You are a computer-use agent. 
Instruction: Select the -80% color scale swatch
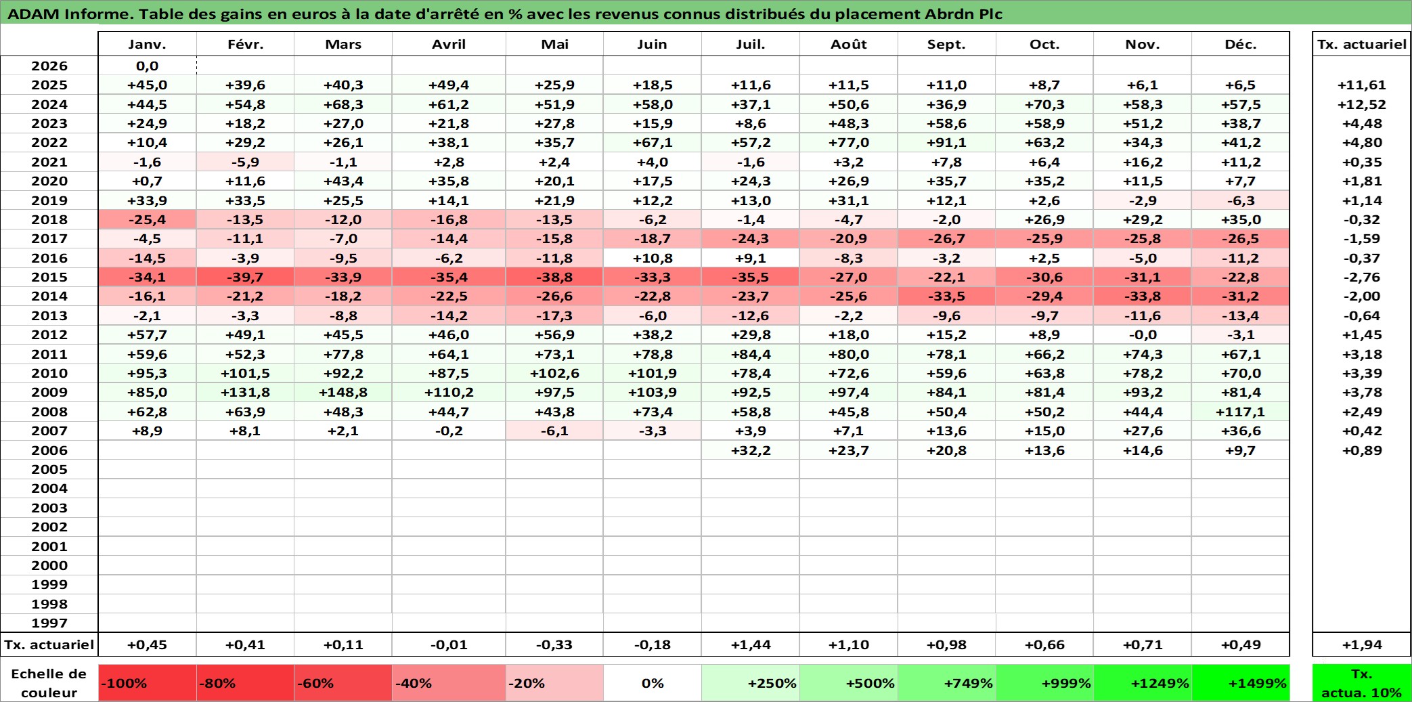[245, 683]
